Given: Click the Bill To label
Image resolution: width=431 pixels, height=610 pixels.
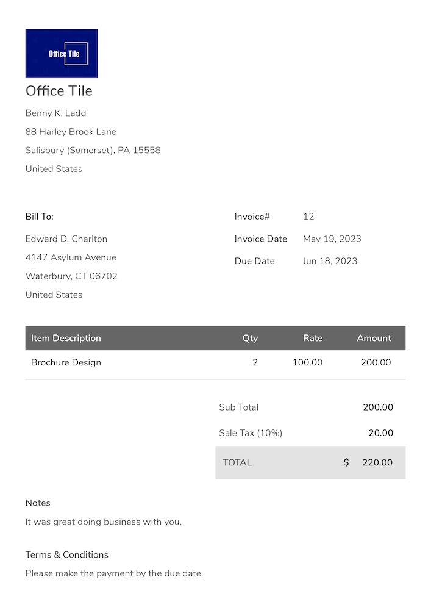Looking at the screenshot, I should [40, 217].
